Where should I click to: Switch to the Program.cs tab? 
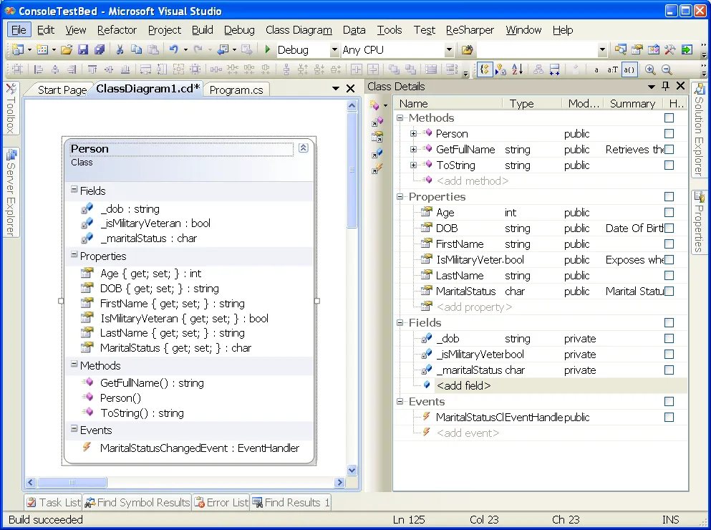[236, 90]
